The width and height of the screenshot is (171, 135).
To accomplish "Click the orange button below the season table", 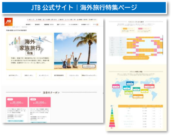I will coord(136,58).
